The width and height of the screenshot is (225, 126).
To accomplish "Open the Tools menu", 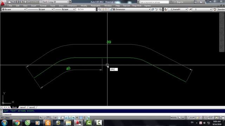I will point(53,6).
